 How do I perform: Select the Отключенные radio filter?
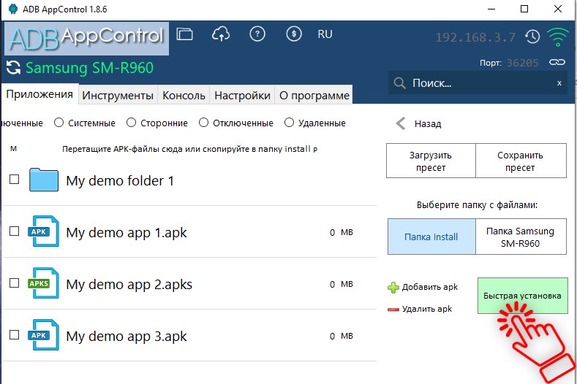(x=204, y=123)
